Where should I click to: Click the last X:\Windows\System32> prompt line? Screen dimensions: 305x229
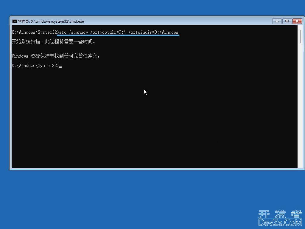[37, 66]
